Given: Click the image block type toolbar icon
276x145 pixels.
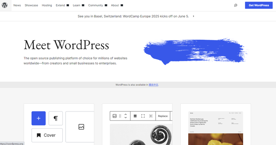Looking at the screenshot, I should point(115,116).
